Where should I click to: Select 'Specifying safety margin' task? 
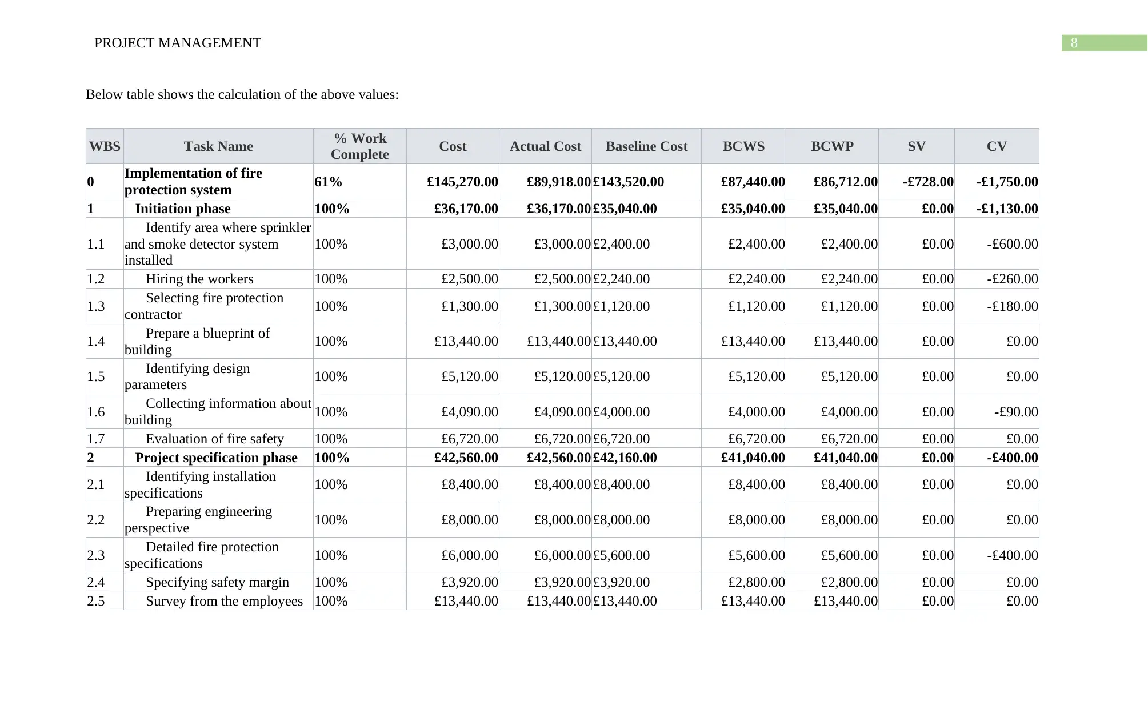(217, 582)
